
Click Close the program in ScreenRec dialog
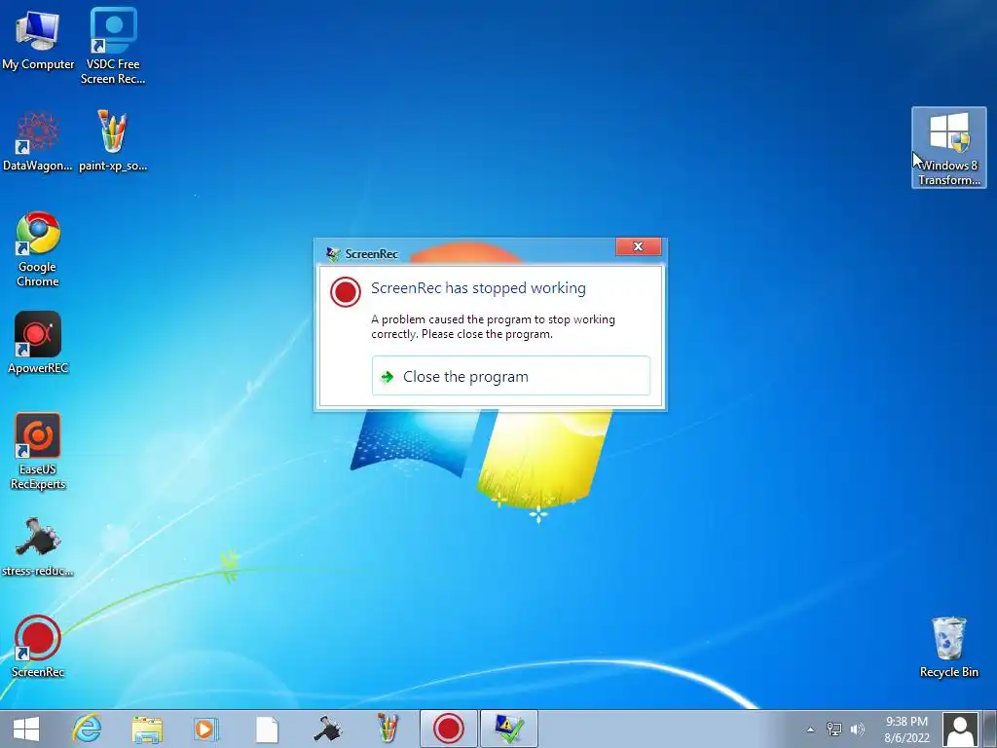click(510, 376)
